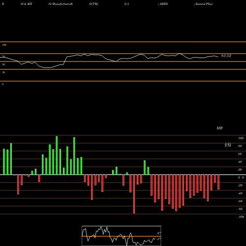Screen dimensions: 246x246
Task: Click the first green bar of the histogram
Action: (x=4, y=162)
